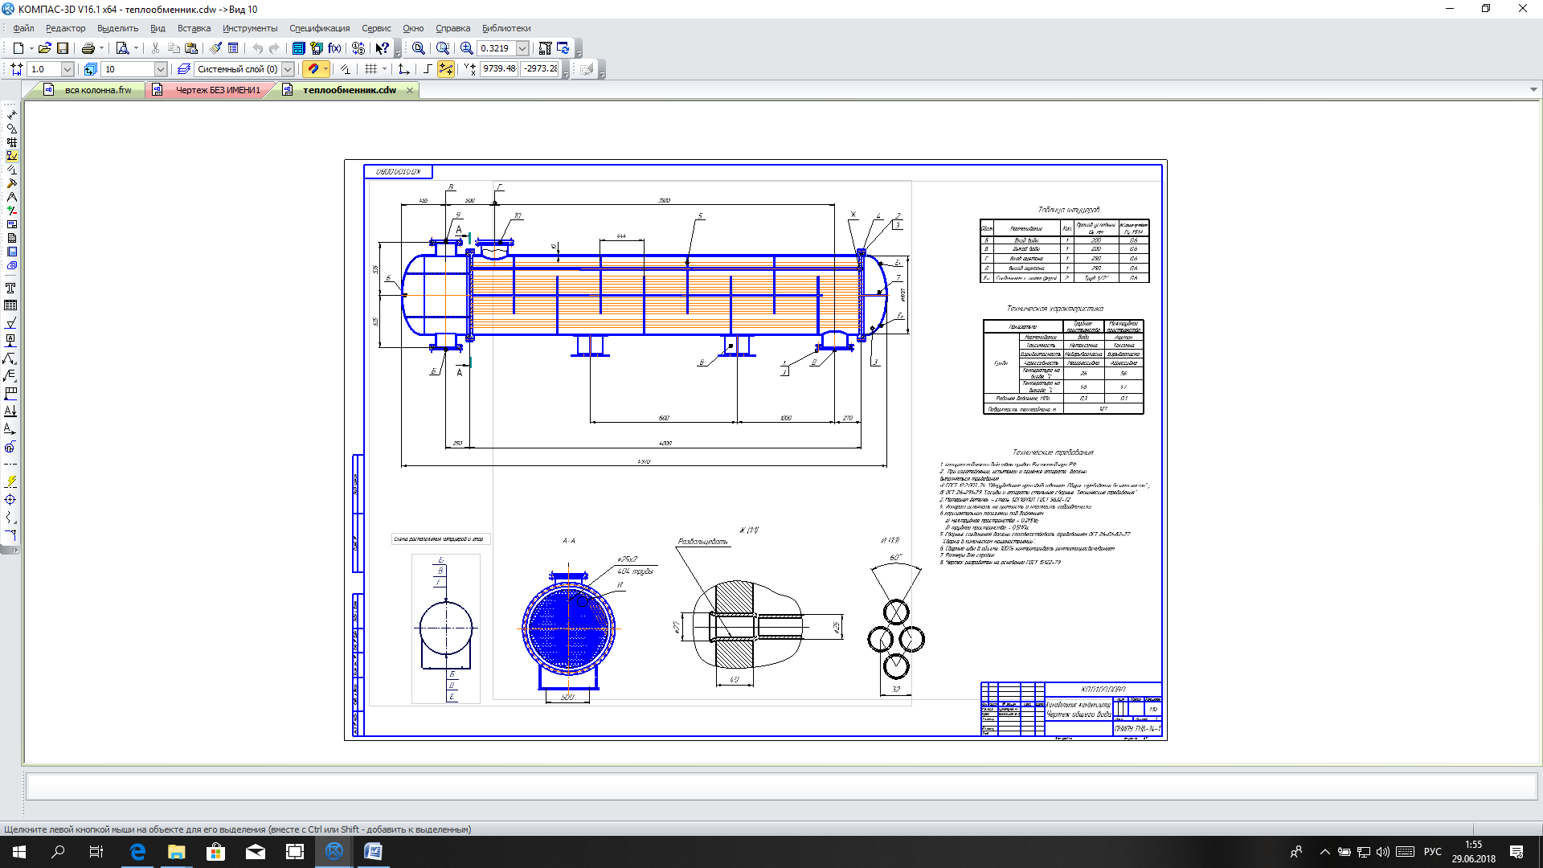
Task: Toggle orthogonal drawing mode
Action: tap(428, 69)
